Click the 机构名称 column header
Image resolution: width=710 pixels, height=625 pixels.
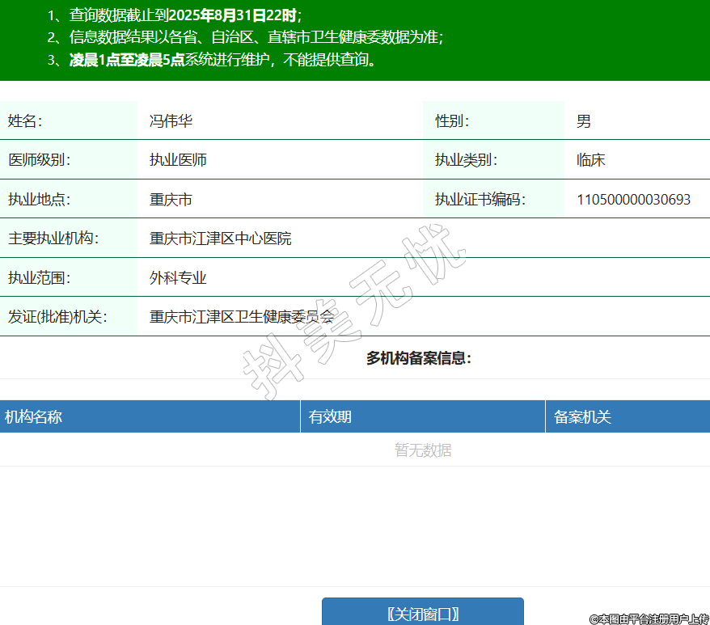(x=34, y=417)
